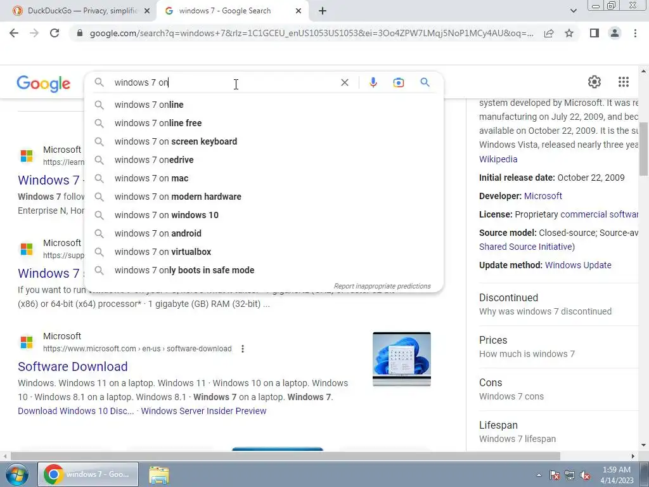Viewport: 649px width, 487px height.
Task: Click the Chrome taskbar button
Action: 88,474
